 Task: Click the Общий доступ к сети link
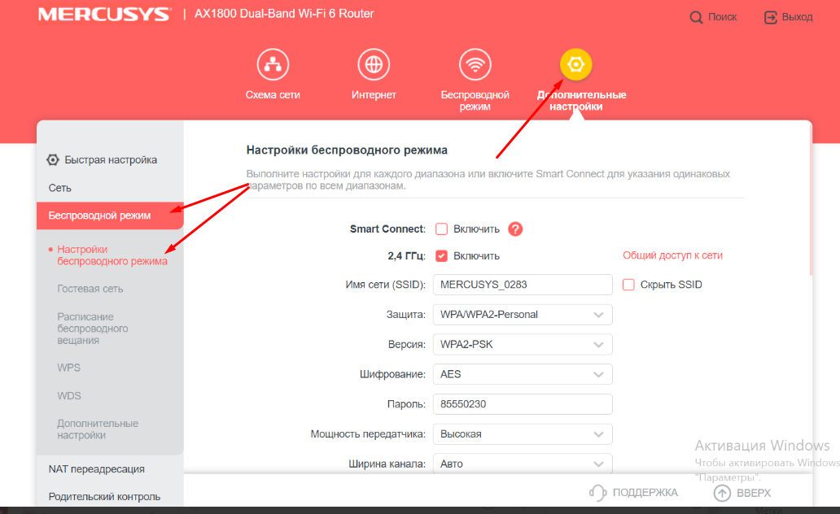tap(672, 255)
